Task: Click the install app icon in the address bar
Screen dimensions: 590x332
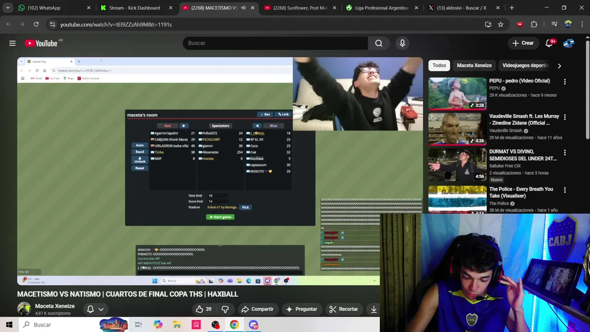Action: (488, 24)
